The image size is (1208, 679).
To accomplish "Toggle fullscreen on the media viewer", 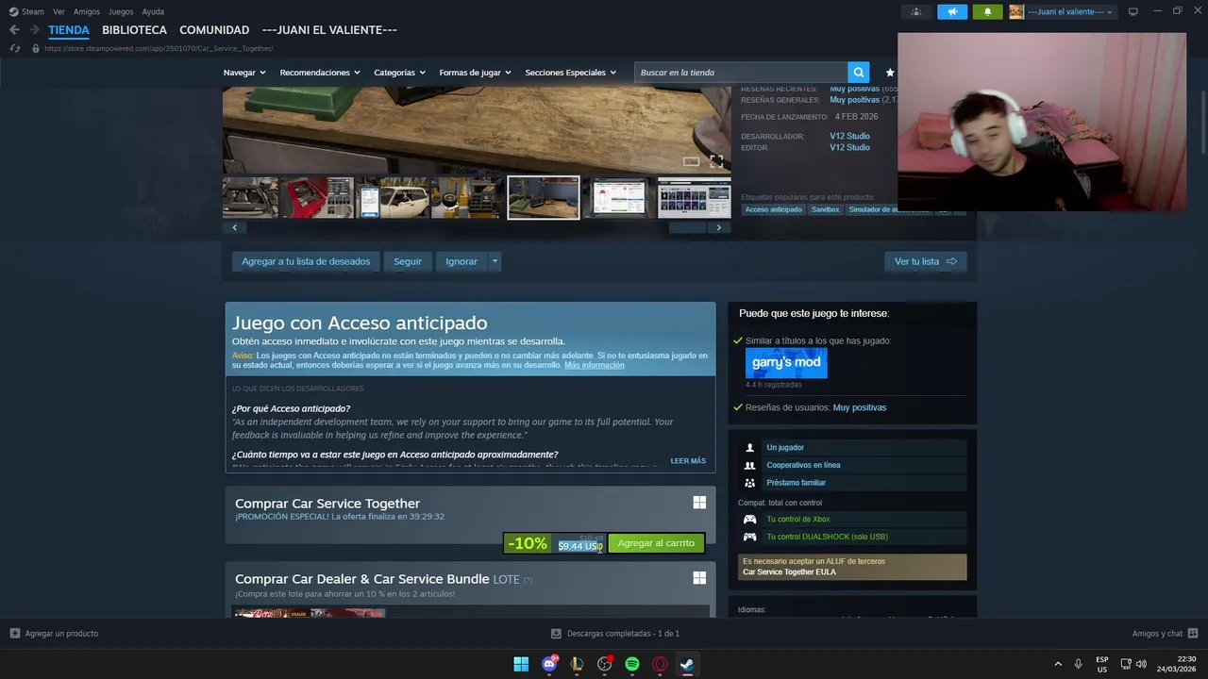I will tap(716, 161).
